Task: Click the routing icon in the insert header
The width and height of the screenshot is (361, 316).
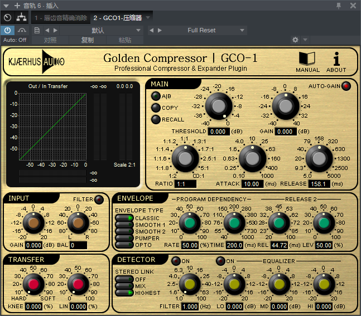Action: coord(21,18)
